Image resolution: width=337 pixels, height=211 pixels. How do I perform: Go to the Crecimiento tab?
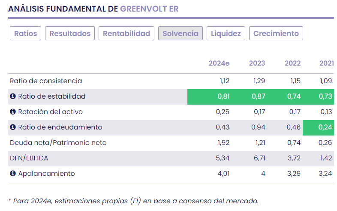tap(276, 33)
